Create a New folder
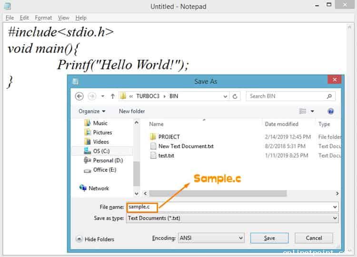Screen dimensions: 357x257 132,111
